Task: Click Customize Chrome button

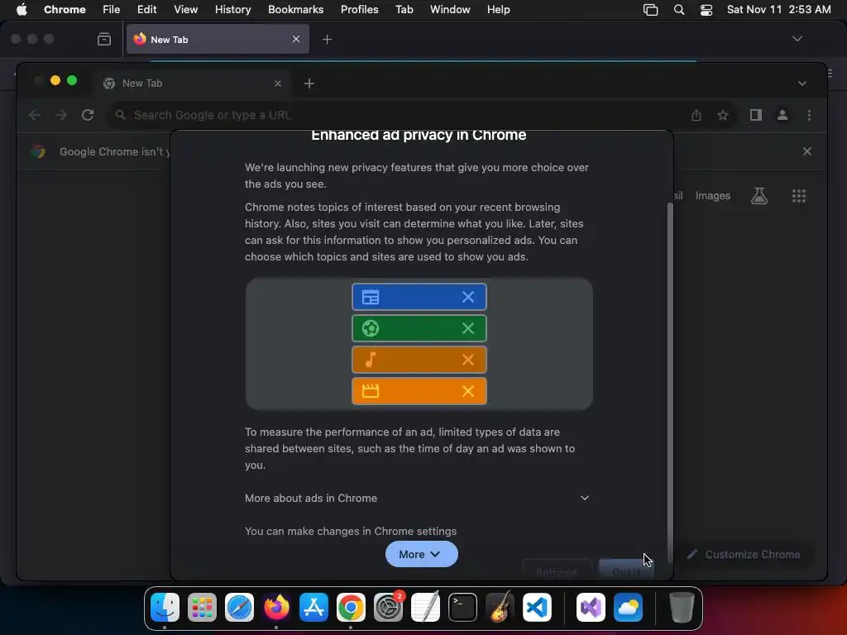Action: tap(744, 554)
